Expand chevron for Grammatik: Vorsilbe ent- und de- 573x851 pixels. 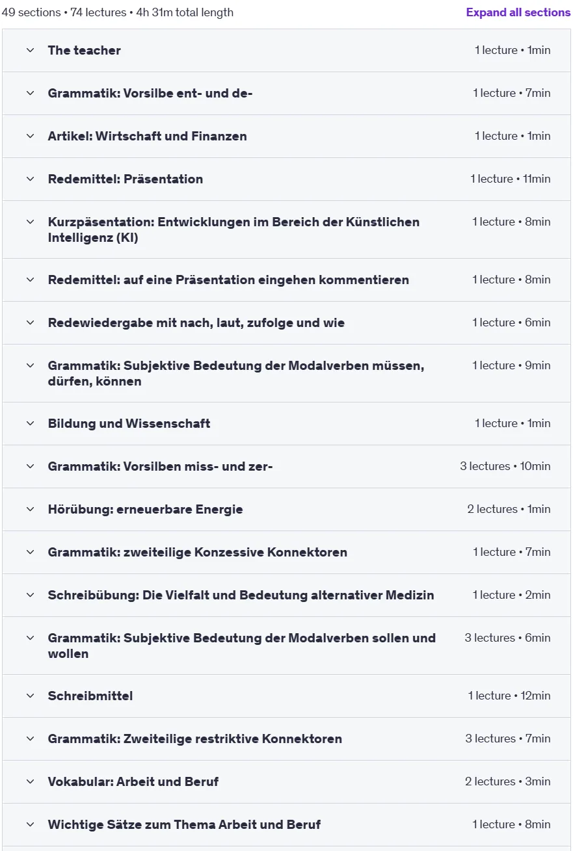[30, 93]
